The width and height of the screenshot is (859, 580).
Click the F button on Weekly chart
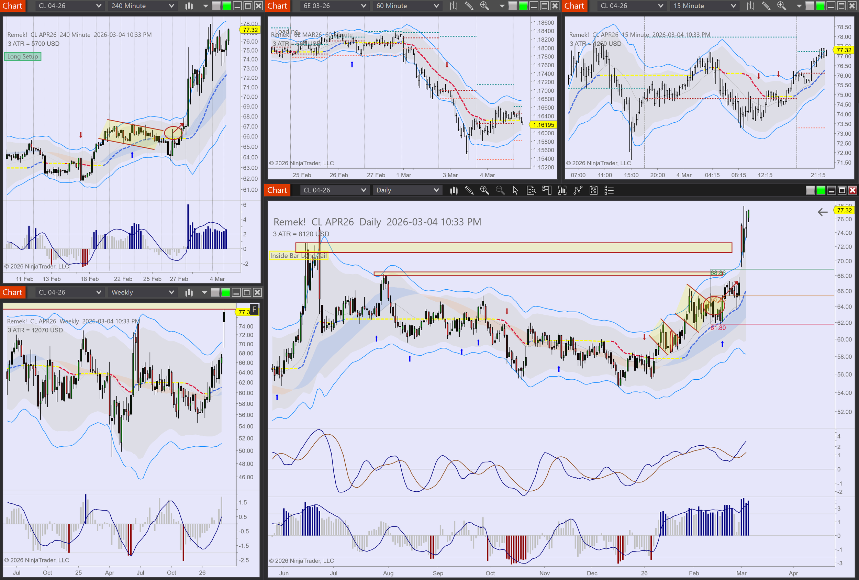(x=254, y=309)
